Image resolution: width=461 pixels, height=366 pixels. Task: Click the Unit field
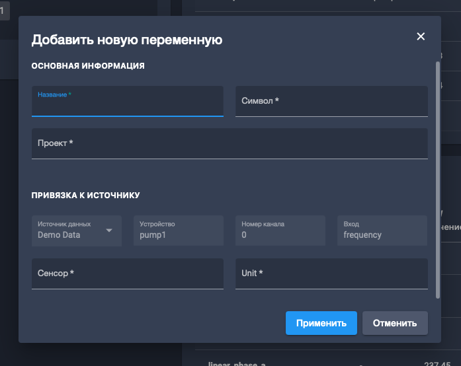pyautogui.click(x=331, y=274)
